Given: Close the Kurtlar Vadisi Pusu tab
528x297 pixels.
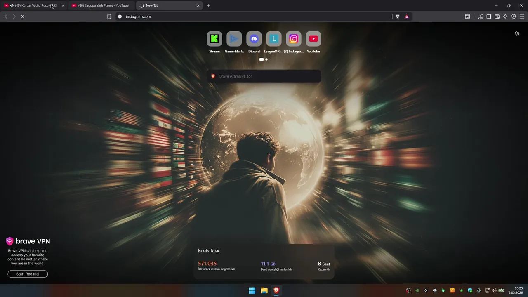Looking at the screenshot, I should pos(63,5).
